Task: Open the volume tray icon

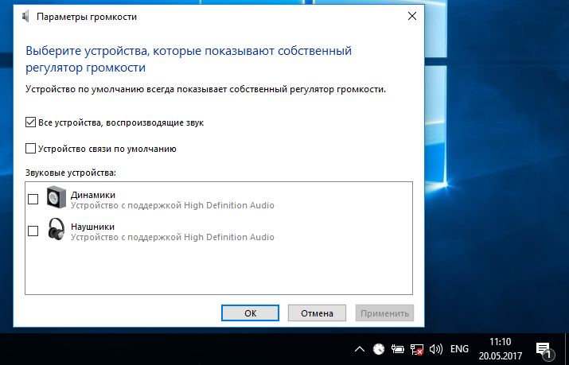Action: point(436,349)
